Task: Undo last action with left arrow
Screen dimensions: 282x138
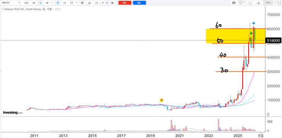Action: pos(103,3)
